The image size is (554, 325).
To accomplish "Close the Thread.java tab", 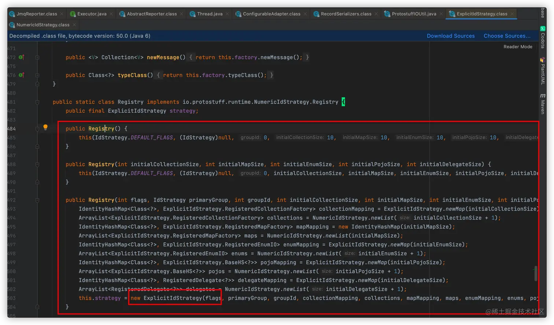I will [x=227, y=14].
